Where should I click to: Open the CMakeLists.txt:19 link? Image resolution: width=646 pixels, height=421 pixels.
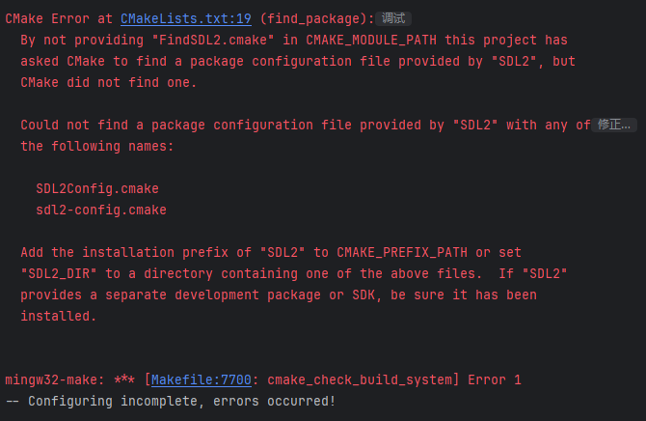186,18
